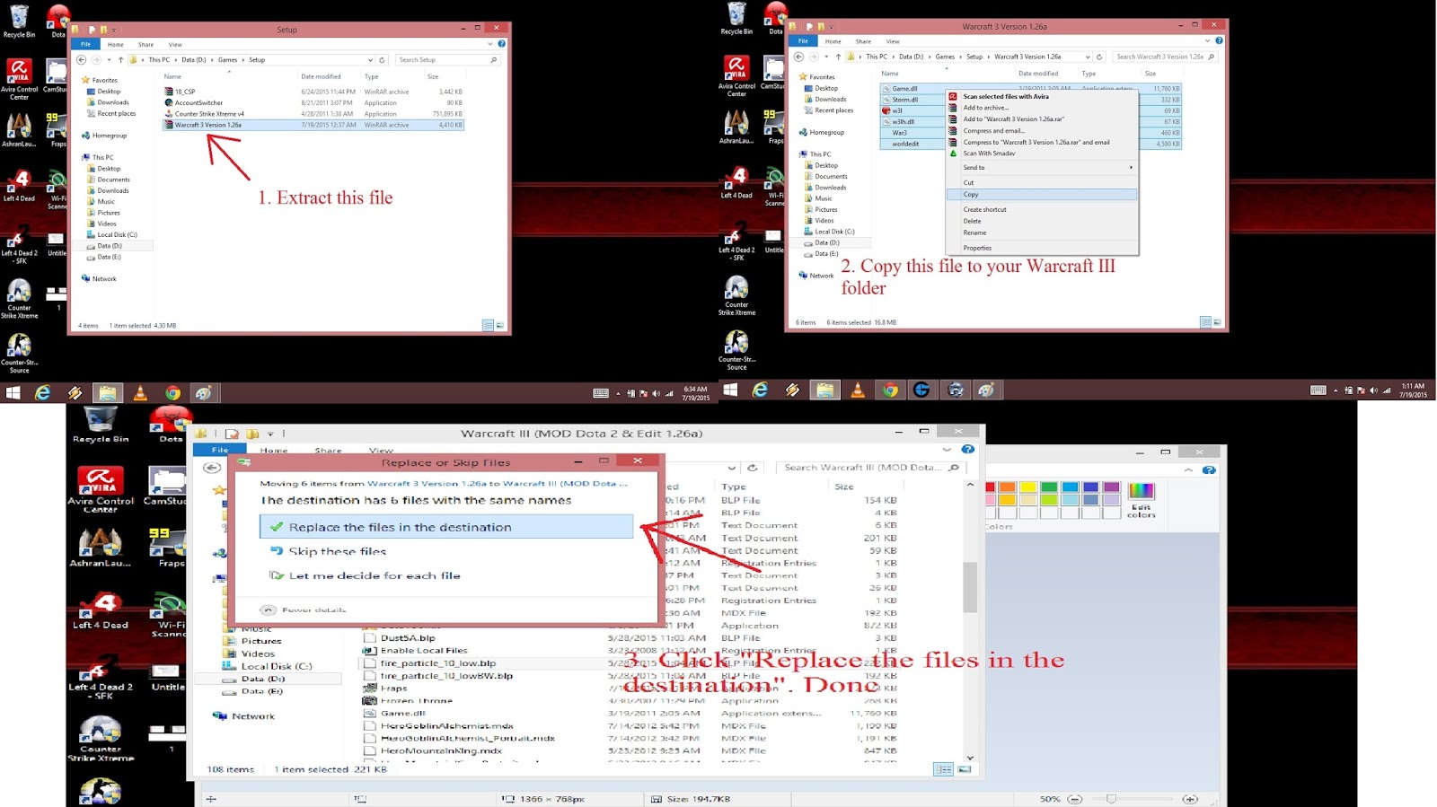This screenshot has height=807, width=1437.
Task: Open address bar dropdown in Warcraft 3 Version 1.26a window
Action: click(x=1088, y=57)
